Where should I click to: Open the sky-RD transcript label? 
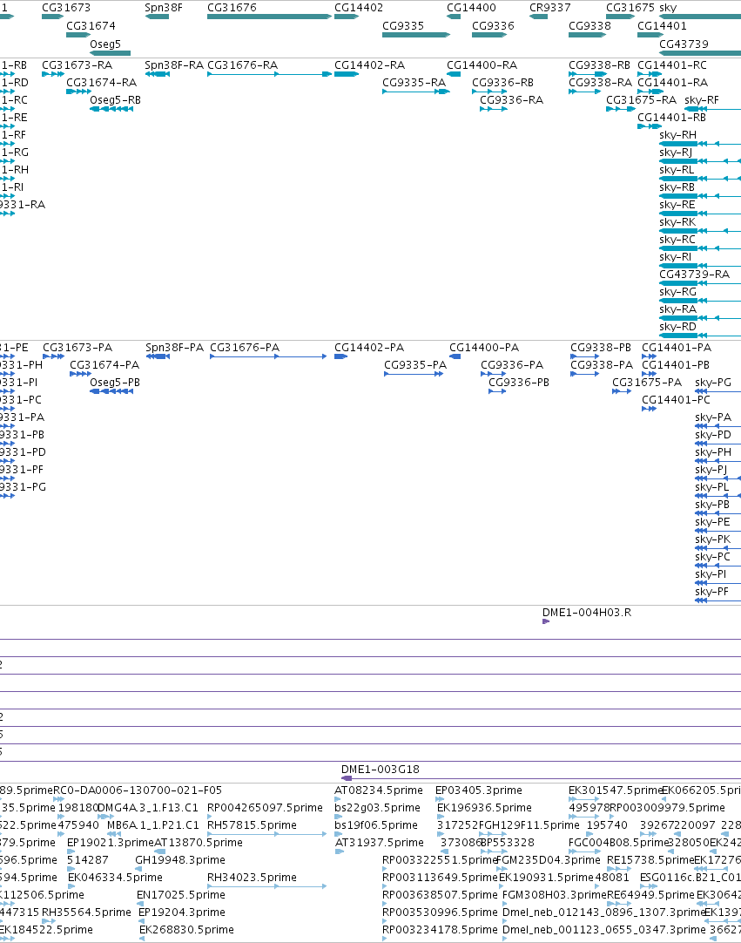[x=678, y=327]
